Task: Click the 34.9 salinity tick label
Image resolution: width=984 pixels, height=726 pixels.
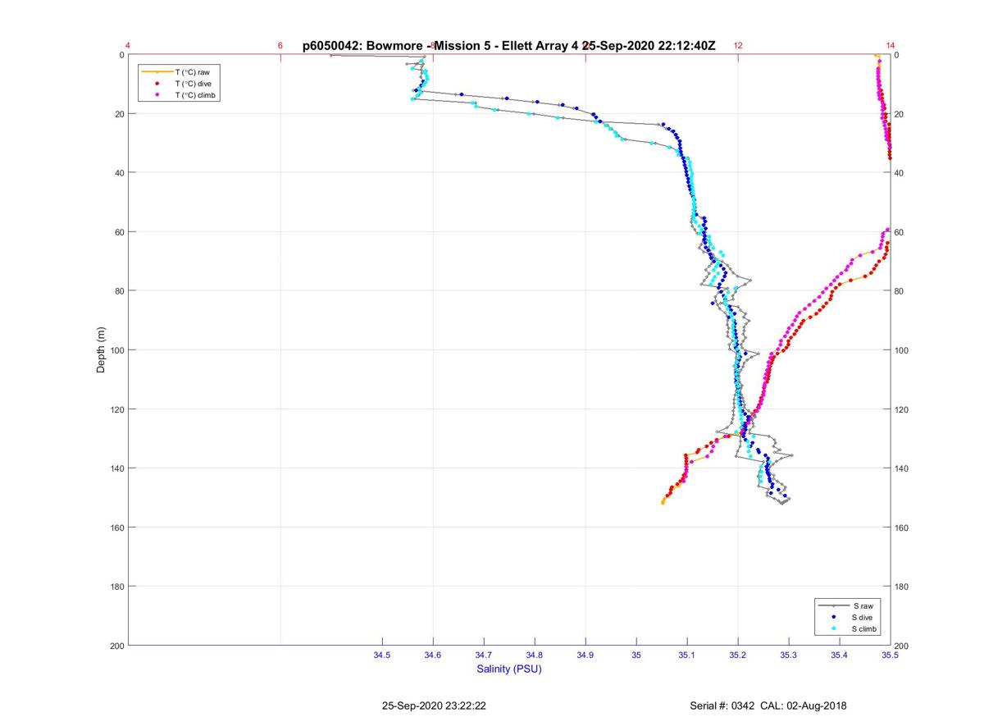Action: coord(585,655)
